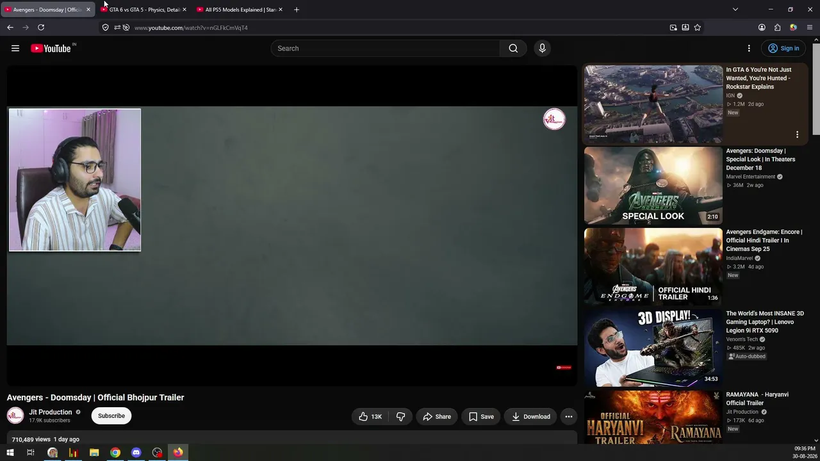Switch to the All PS5 Models Explained tab
This screenshot has height=461, width=820.
(240, 10)
